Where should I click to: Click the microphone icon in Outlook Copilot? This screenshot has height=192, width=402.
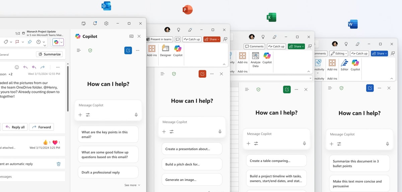point(136,115)
